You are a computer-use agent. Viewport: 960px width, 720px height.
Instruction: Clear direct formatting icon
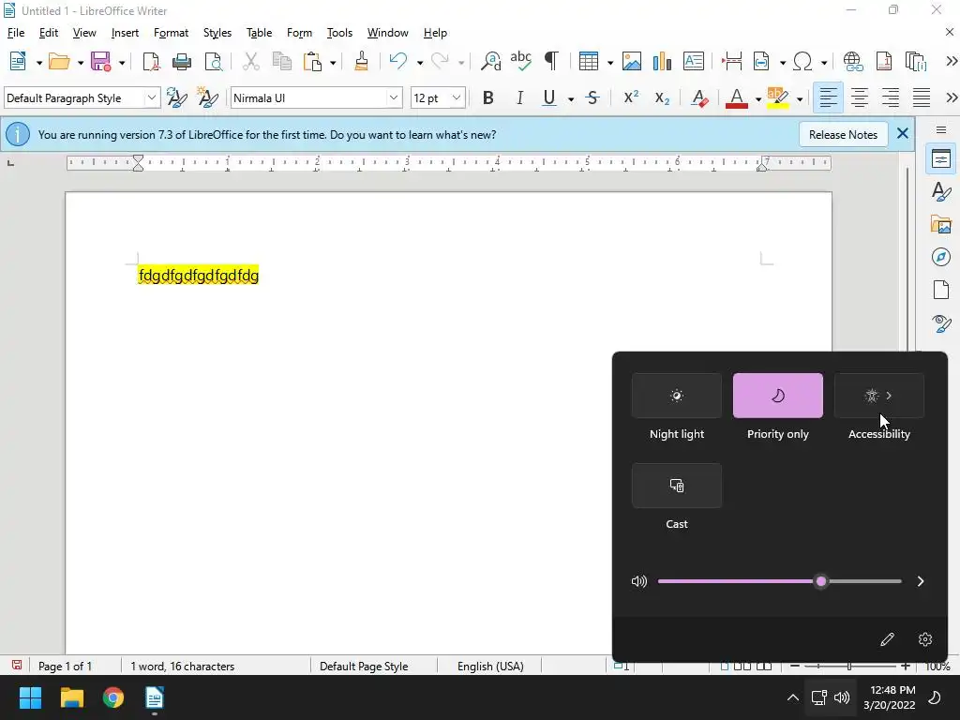pos(699,97)
